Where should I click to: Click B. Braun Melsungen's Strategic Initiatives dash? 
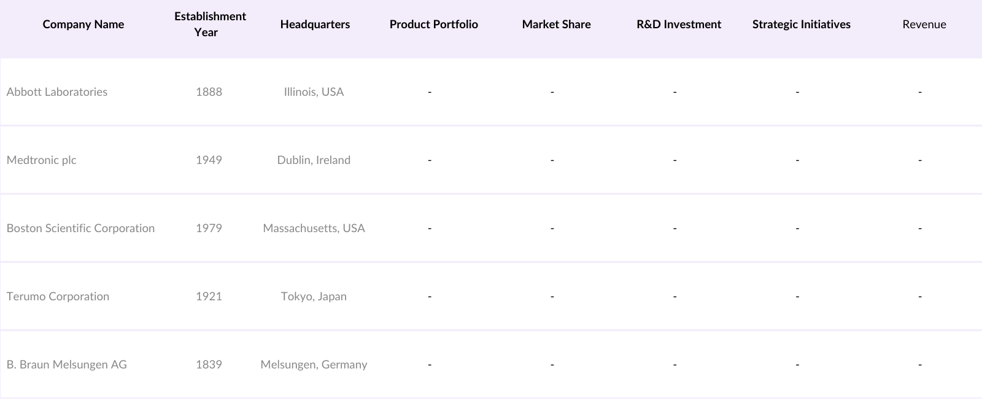(x=797, y=365)
